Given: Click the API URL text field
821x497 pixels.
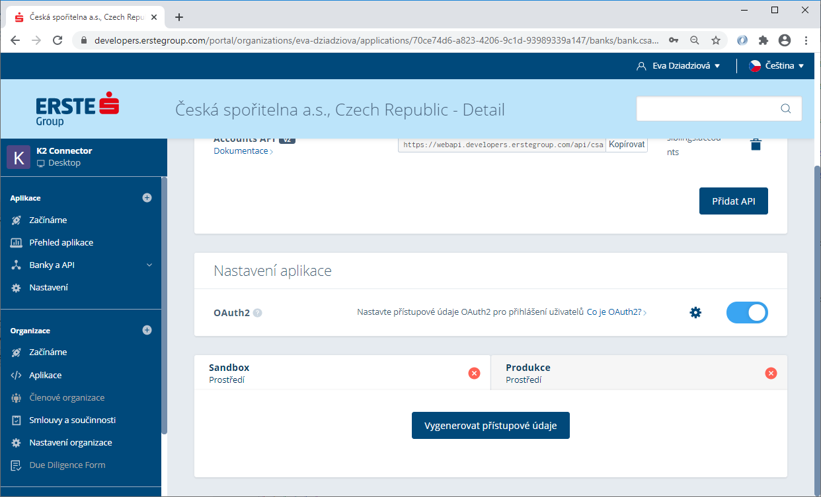Looking at the screenshot, I should pos(502,145).
